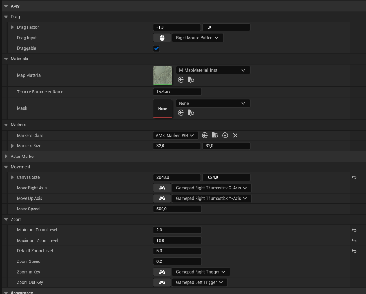
Task: Edit Canvas Size X value 2048,0
Action: tap(176, 177)
